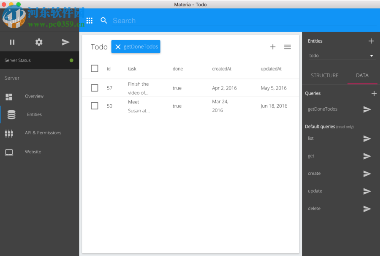The image size is (380, 256).
Task: Toggle the select-all checkbox in header
Action: 95,68
